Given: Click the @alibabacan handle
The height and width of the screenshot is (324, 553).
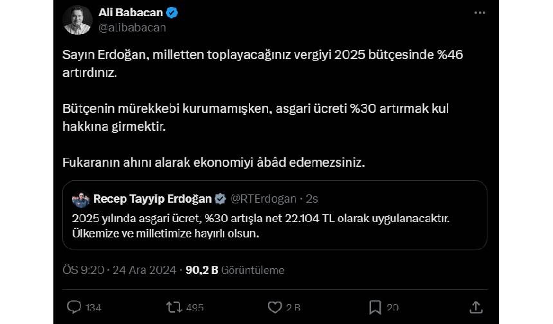Looking at the screenshot, I should pos(132,28).
